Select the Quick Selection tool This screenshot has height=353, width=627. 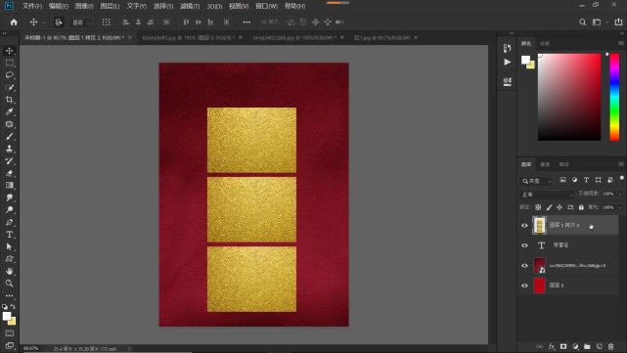(x=9, y=88)
